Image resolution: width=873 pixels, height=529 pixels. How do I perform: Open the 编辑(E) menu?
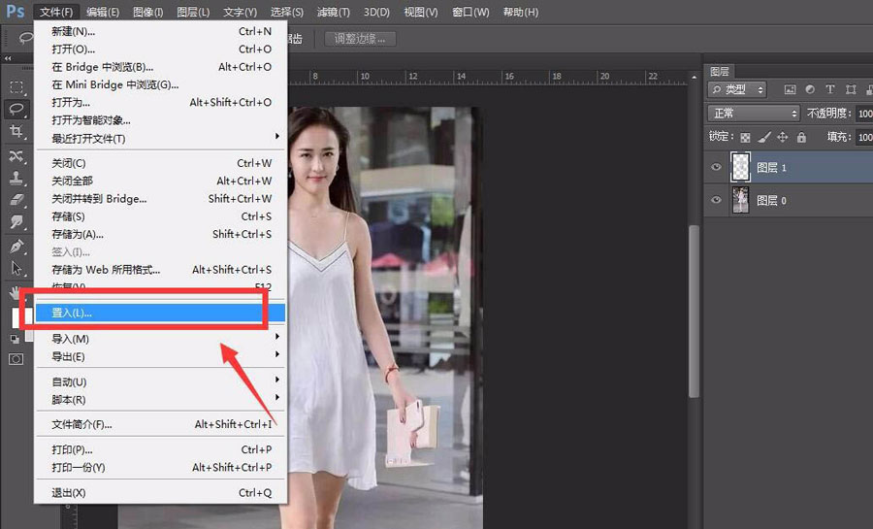coord(103,12)
